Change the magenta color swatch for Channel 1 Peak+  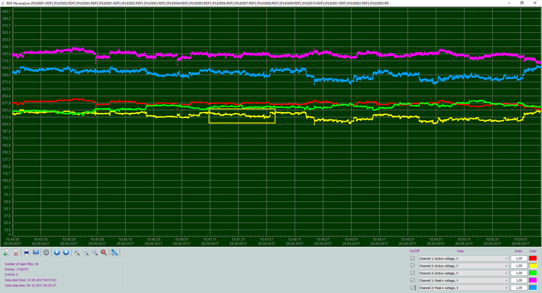(533, 281)
